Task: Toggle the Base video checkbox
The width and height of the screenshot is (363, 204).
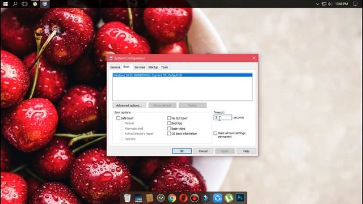Action: (x=169, y=129)
